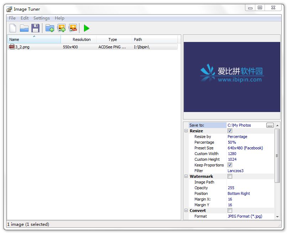
Task: Uncheck Keep Proportions checkbox
Action: [x=230, y=165]
